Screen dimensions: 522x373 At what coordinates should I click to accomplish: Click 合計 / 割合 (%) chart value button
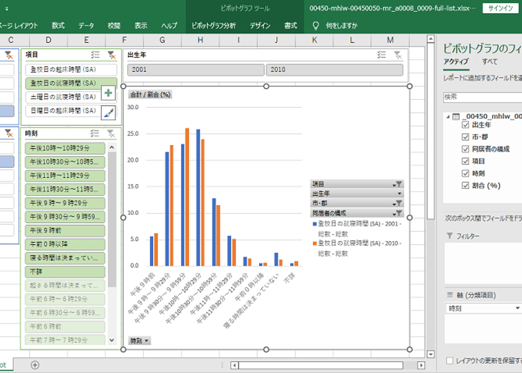150,94
